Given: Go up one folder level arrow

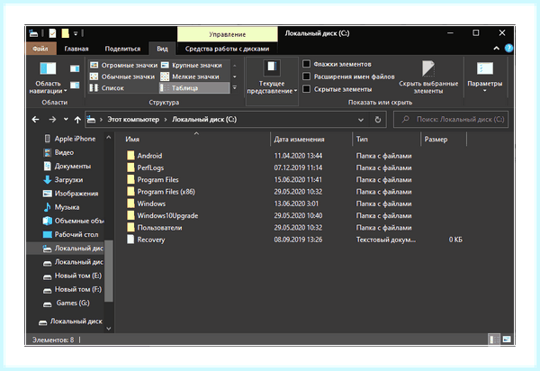Looking at the screenshot, I should (x=77, y=120).
